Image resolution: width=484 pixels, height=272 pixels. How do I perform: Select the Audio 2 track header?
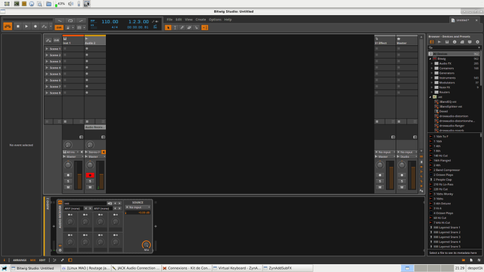(x=95, y=40)
